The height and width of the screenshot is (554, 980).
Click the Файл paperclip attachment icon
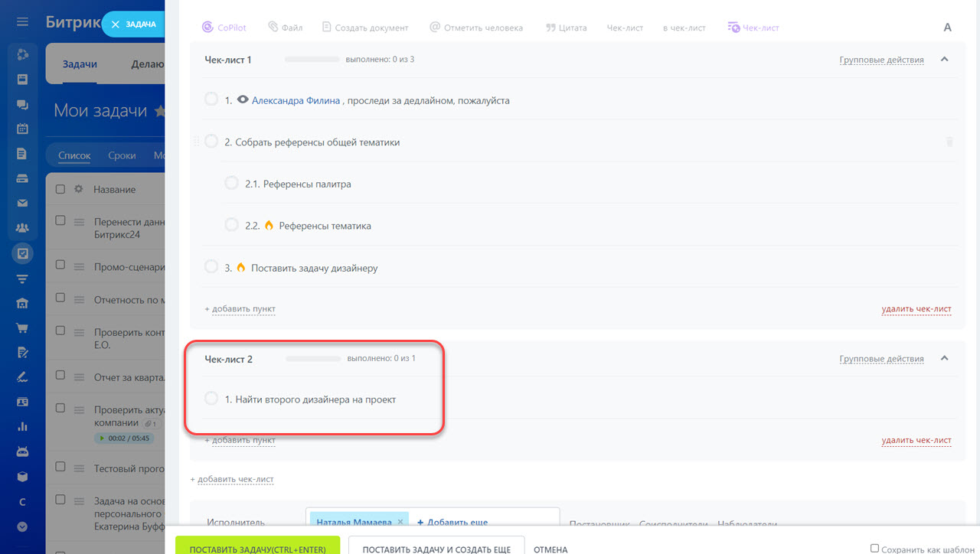tap(273, 27)
